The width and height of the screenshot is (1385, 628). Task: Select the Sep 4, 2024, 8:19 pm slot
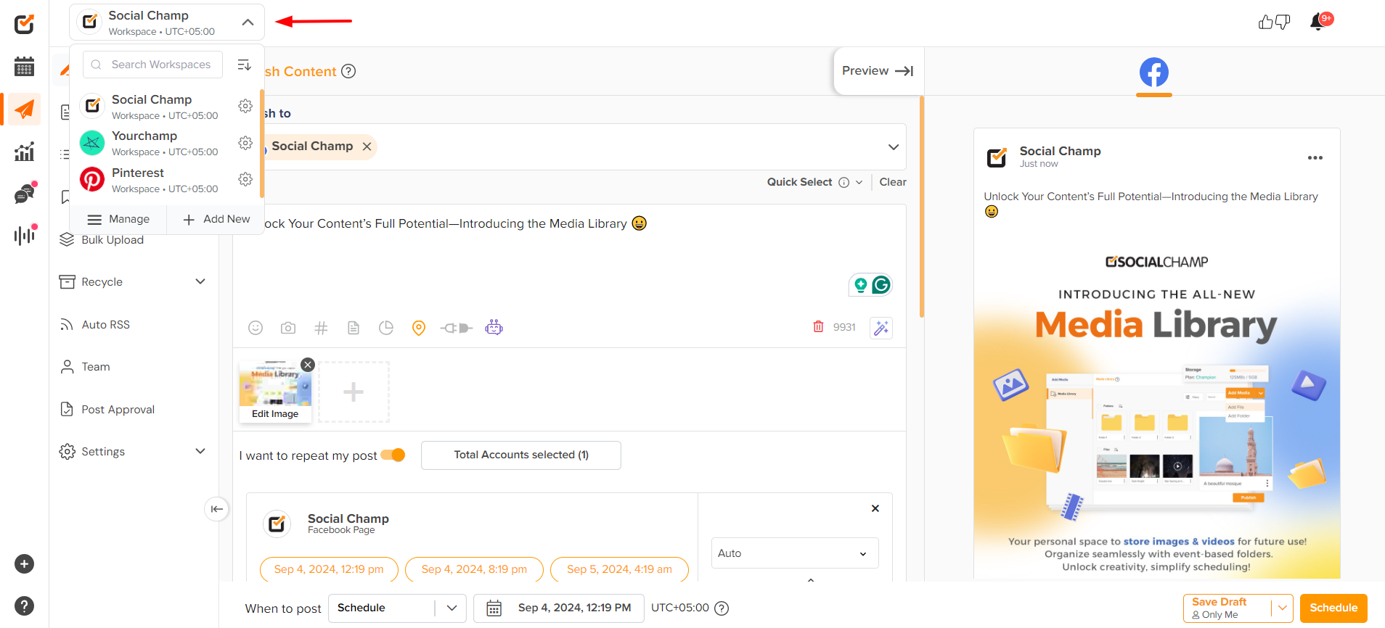point(474,569)
